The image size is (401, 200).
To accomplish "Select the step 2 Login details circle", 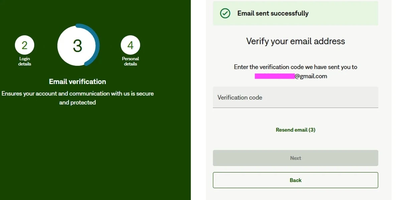I will click(x=24, y=44).
